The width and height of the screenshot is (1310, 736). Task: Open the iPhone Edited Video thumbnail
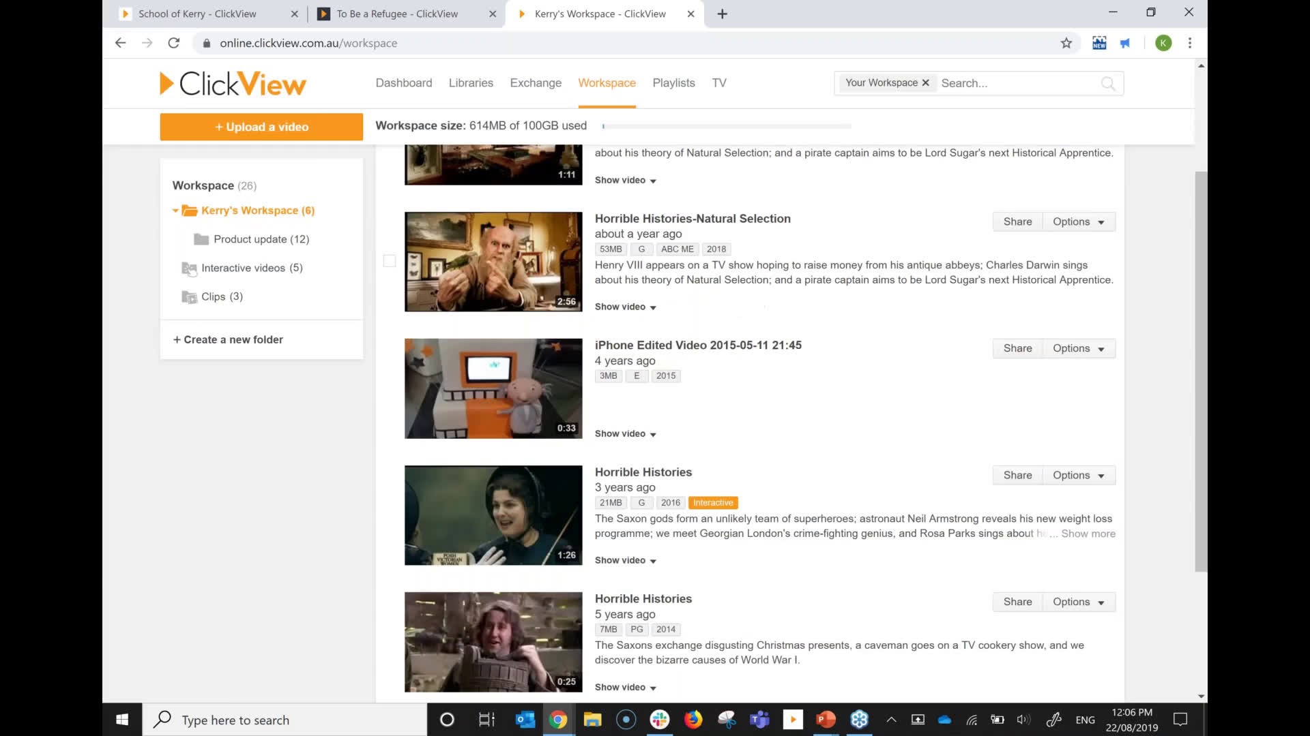pyautogui.click(x=493, y=388)
